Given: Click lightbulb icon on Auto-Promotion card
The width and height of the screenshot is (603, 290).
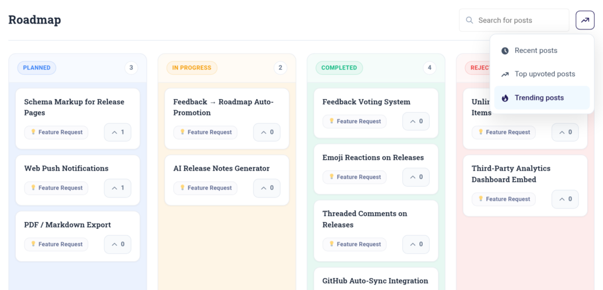Looking at the screenshot, I should pos(183,131).
